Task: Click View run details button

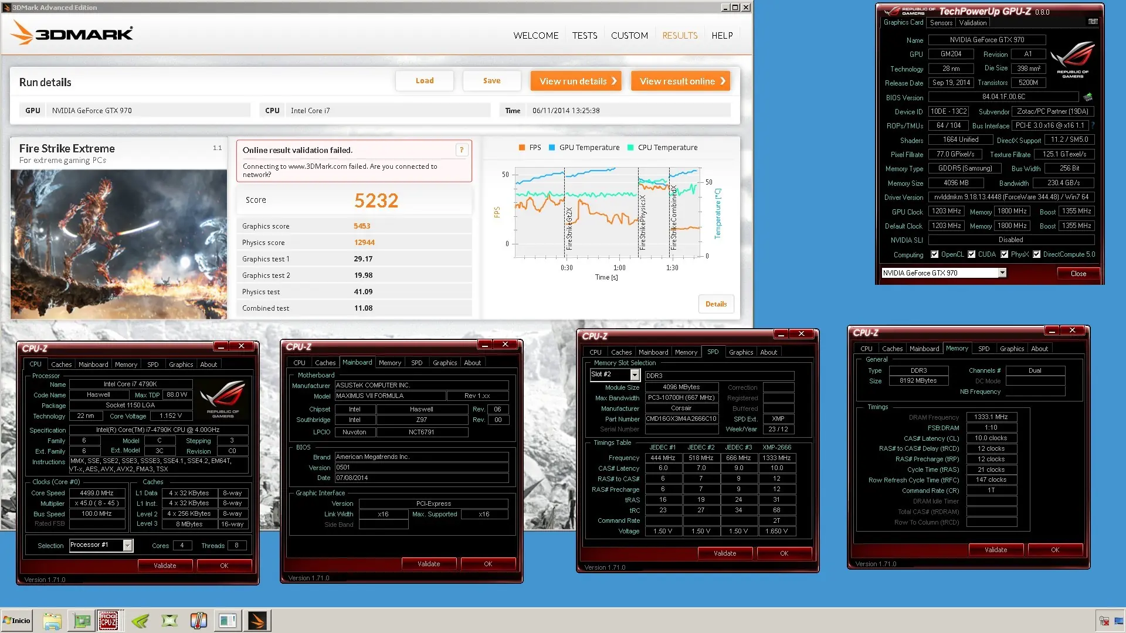Action: click(x=575, y=81)
